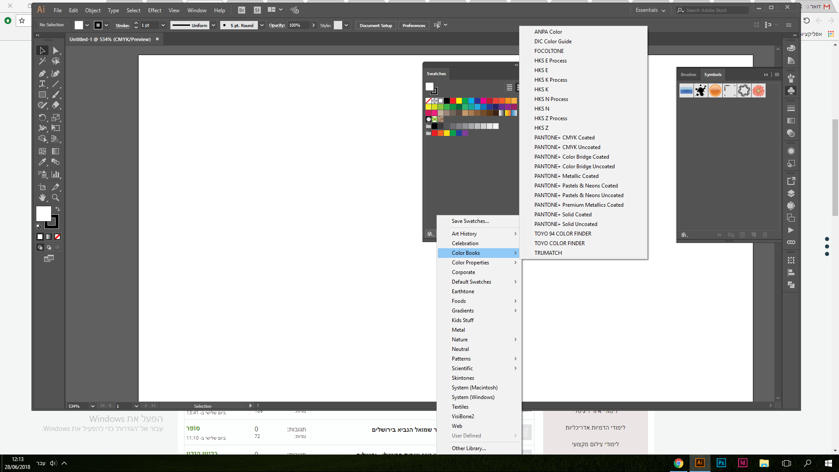Select the Eraser tool
This screenshot has width=839, height=472.
coord(55,105)
